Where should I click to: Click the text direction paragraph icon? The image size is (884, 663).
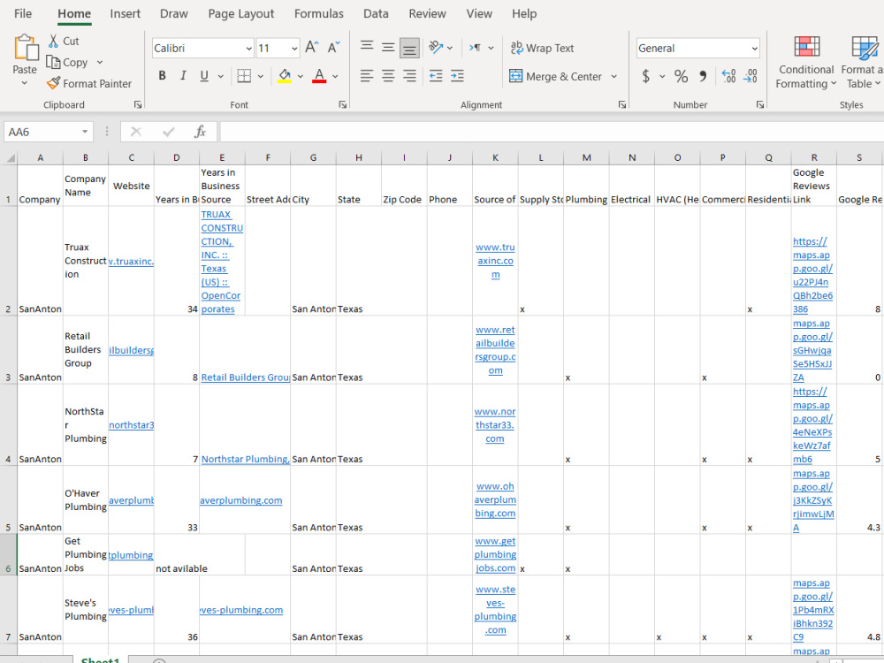point(476,48)
